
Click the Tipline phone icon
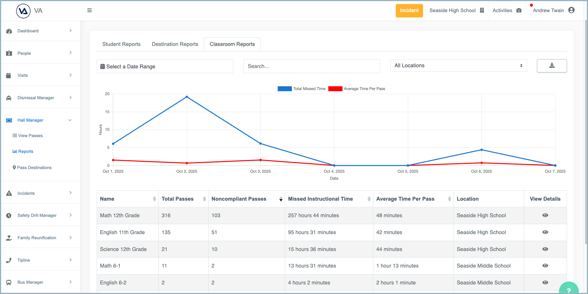click(9, 260)
